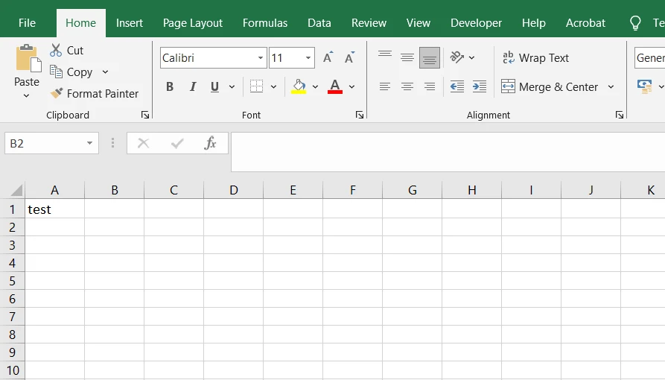This screenshot has height=380, width=665.
Task: Click the Copy button
Action: [x=71, y=72]
